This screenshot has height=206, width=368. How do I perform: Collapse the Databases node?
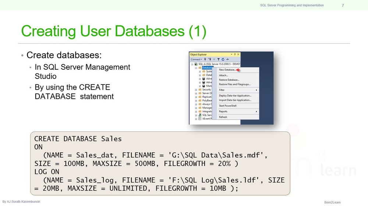196,68
